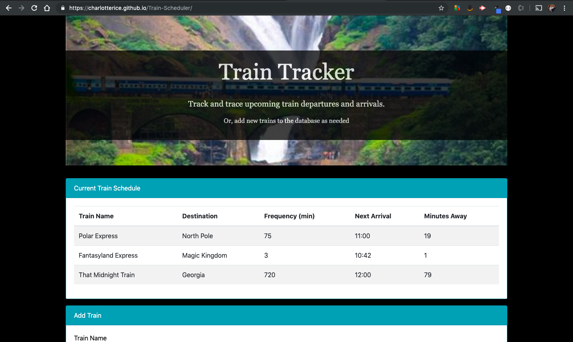Click the 10:42 next arrival cell
This screenshot has width=573, height=342.
coord(363,255)
